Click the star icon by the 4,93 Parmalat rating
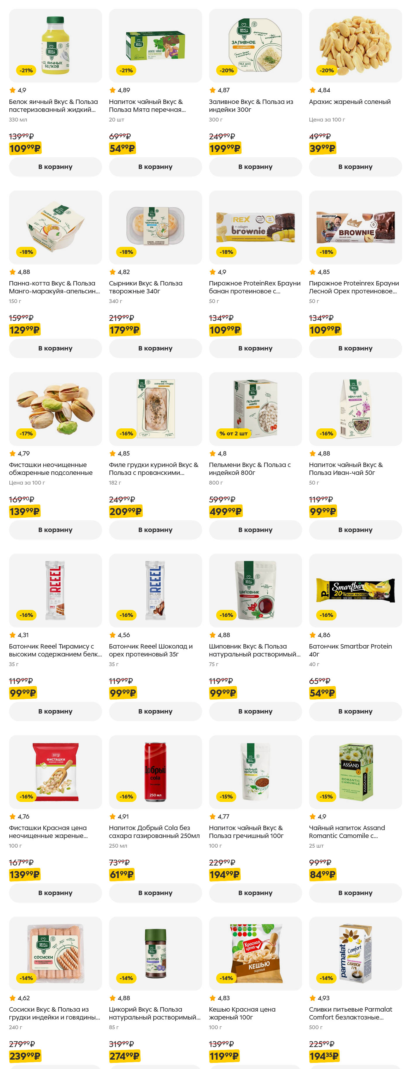408x1069 pixels. pyautogui.click(x=313, y=998)
